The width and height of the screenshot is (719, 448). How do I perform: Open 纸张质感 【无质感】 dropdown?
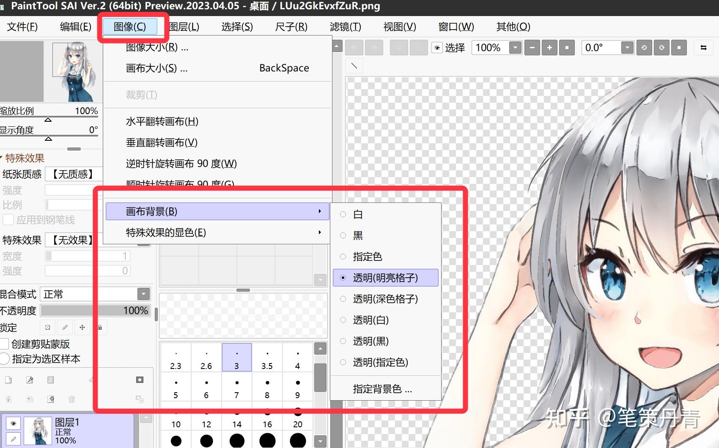74,174
